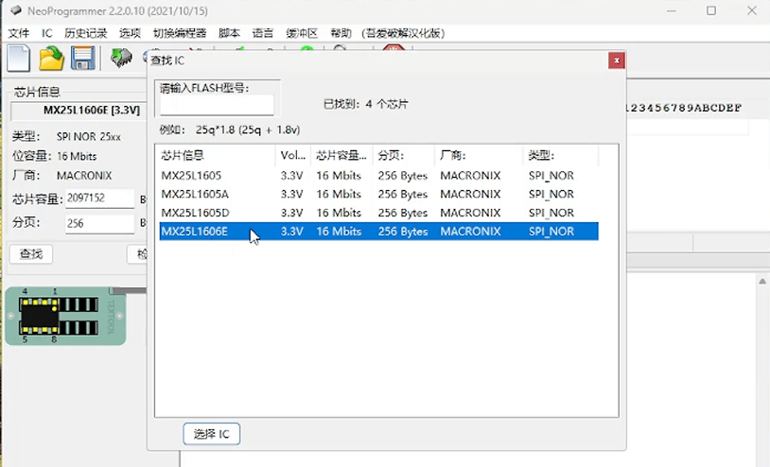Click the TEXTOOL chip socket diagram
Viewport: 770px width, 467px height.
point(65,316)
